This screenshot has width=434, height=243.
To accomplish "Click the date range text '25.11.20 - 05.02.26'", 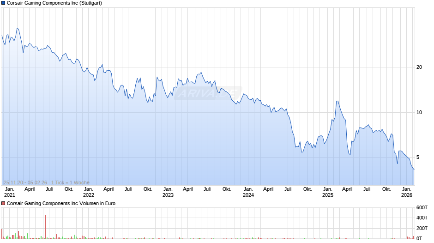I will tap(25, 182).
